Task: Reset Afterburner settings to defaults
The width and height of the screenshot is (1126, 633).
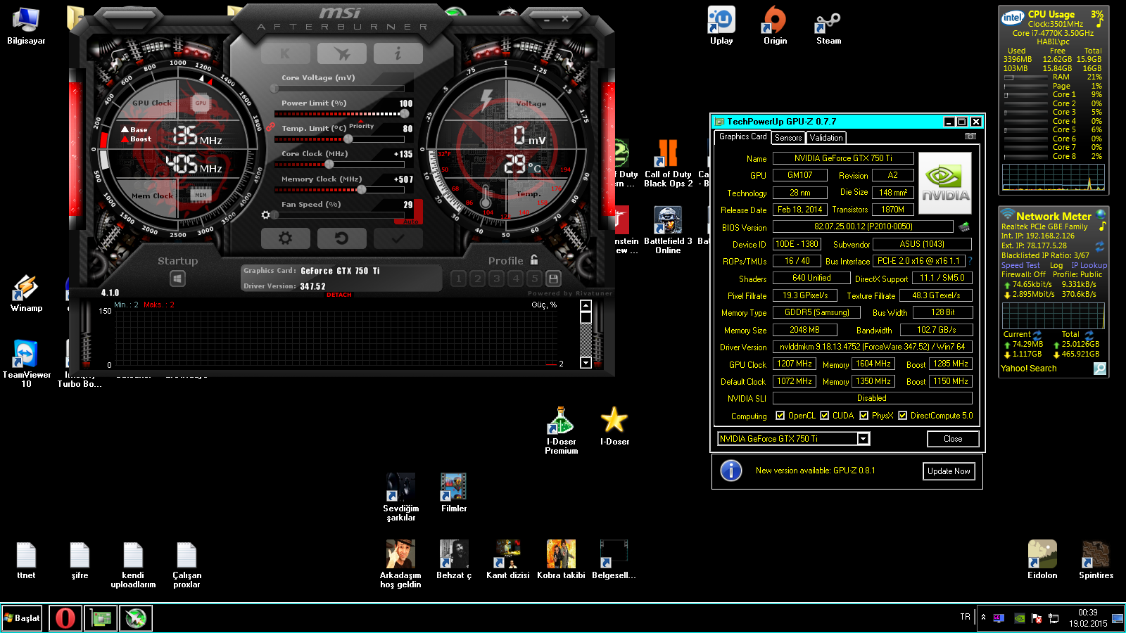Action: point(341,238)
